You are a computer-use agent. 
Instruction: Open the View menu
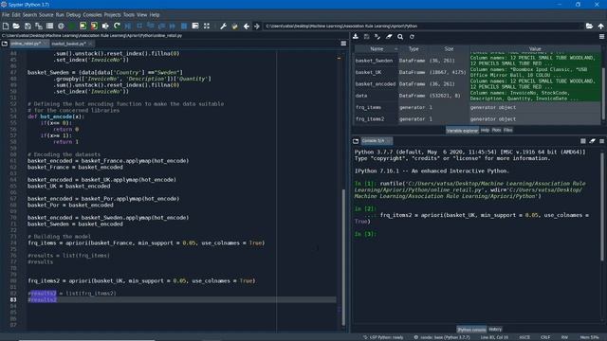[141, 15]
